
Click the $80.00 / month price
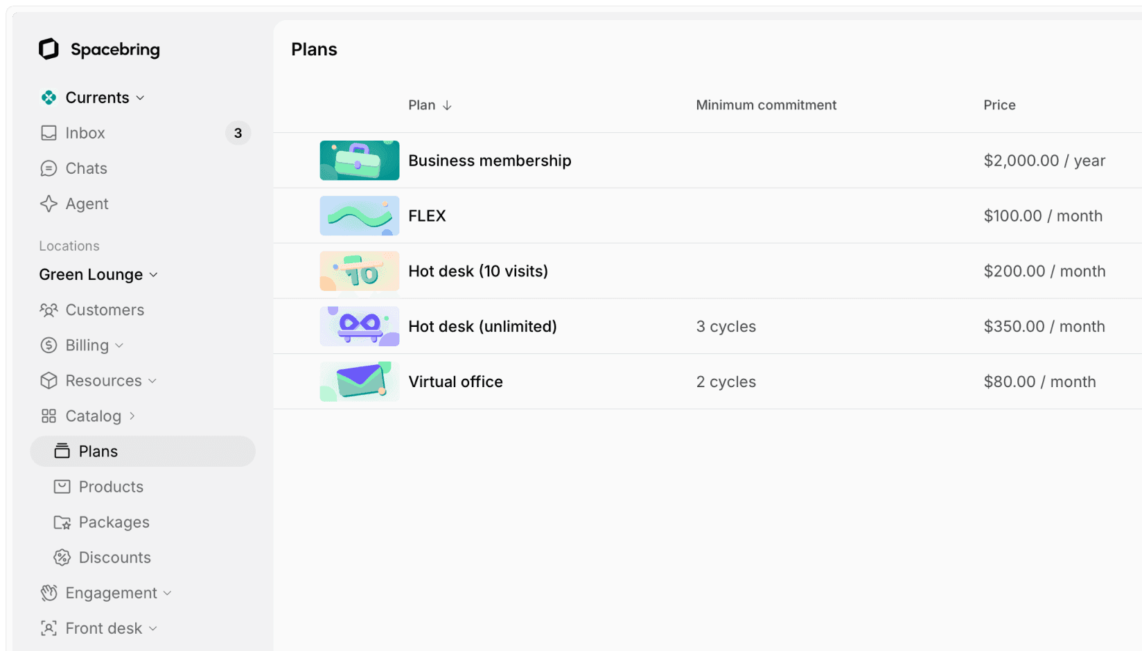click(x=1039, y=382)
